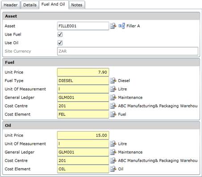Open lookup icon beside Asset field

(113, 26)
